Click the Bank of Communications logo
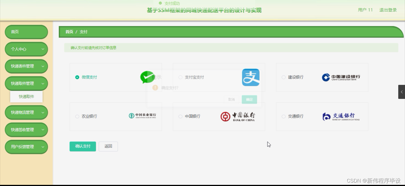405x186 pixels. click(x=341, y=117)
